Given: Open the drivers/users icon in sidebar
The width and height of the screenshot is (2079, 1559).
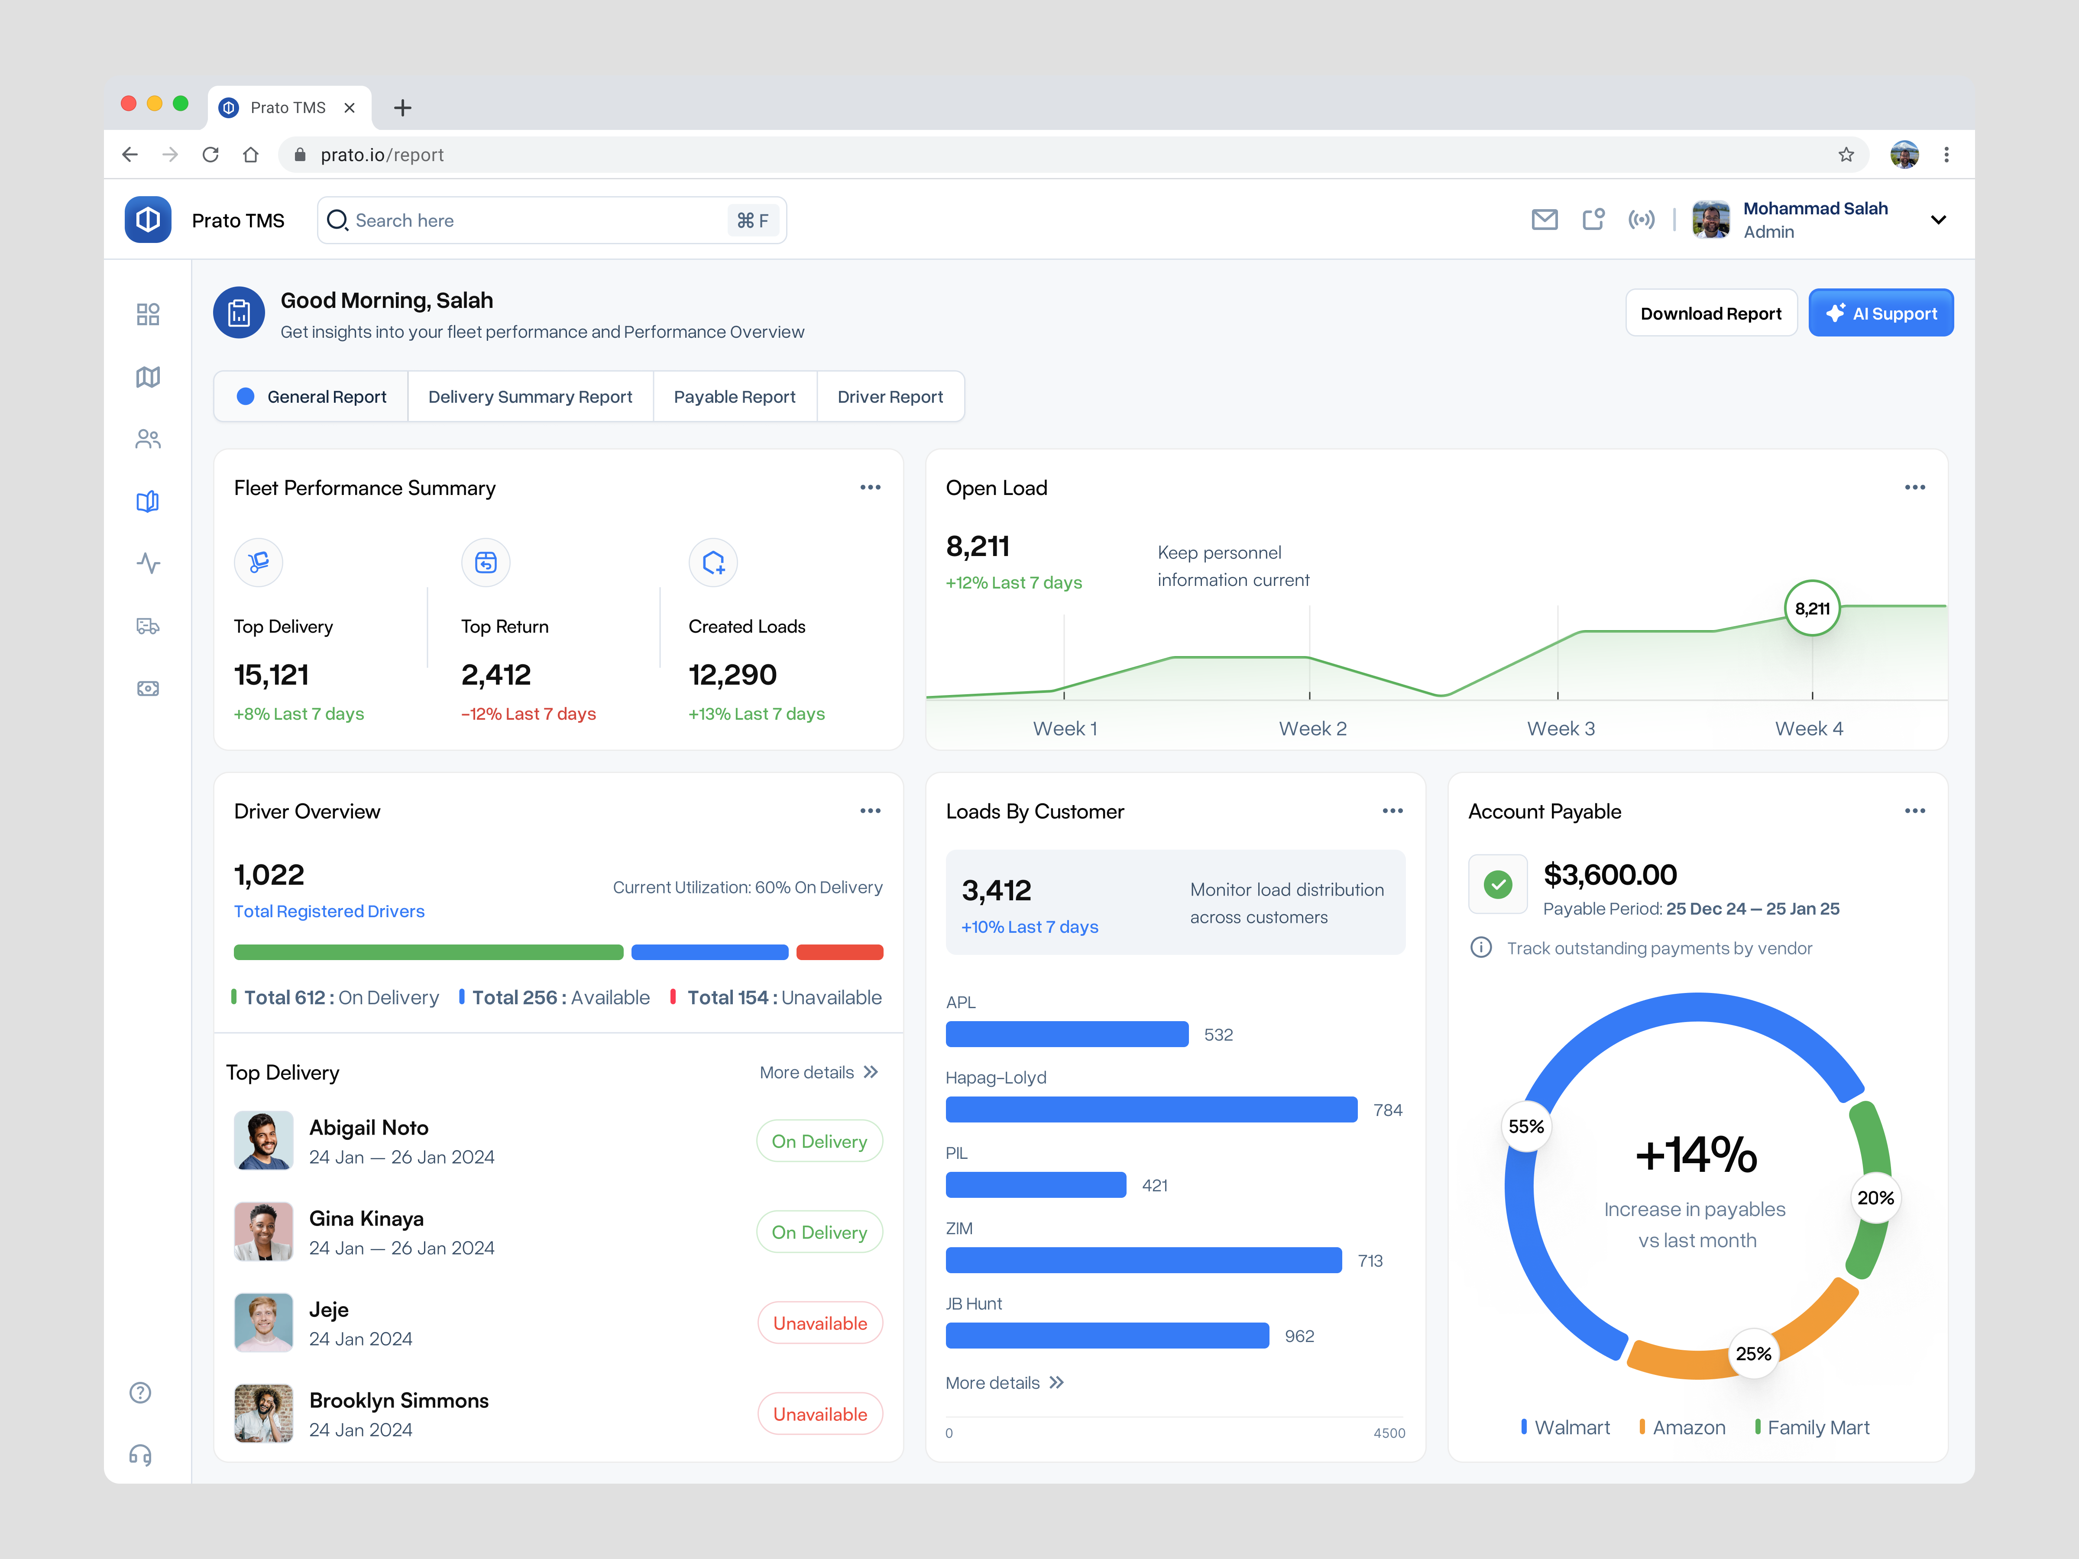Looking at the screenshot, I should 148,439.
